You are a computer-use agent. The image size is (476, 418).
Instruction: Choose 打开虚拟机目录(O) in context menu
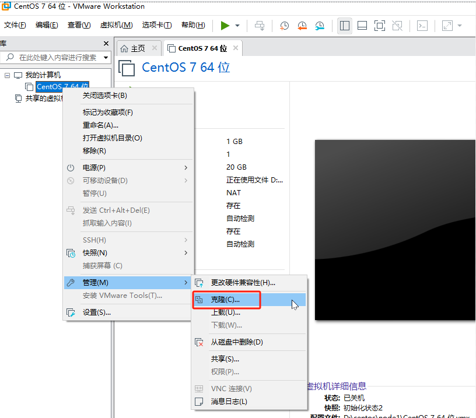(129, 138)
